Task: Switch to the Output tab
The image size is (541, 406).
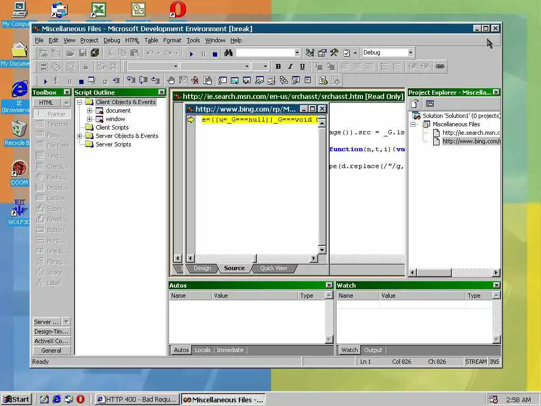Action: point(373,350)
